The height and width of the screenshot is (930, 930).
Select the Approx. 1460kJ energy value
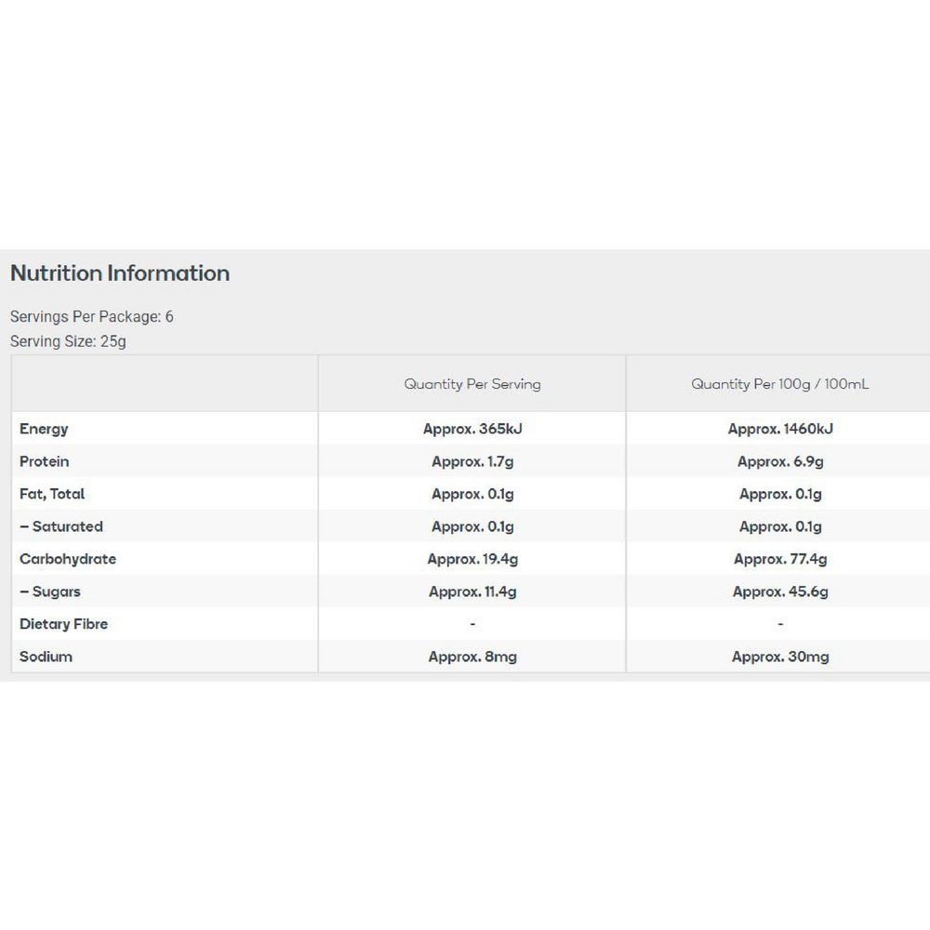[780, 429]
